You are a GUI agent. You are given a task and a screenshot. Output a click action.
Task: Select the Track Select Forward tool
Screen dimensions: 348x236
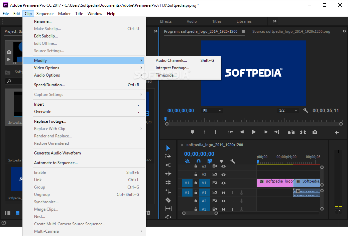pyautogui.click(x=168, y=156)
